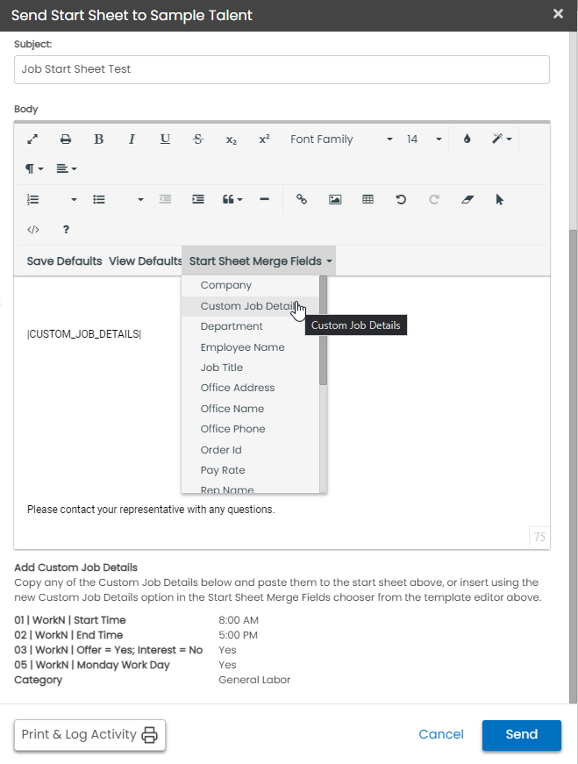Click '05 | WorkN | Monday Work Day' label
The image size is (578, 764).
[x=91, y=665]
